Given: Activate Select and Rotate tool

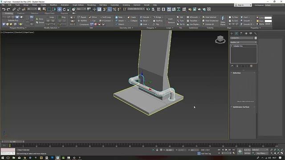Looking at the screenshot, I should (64, 9).
